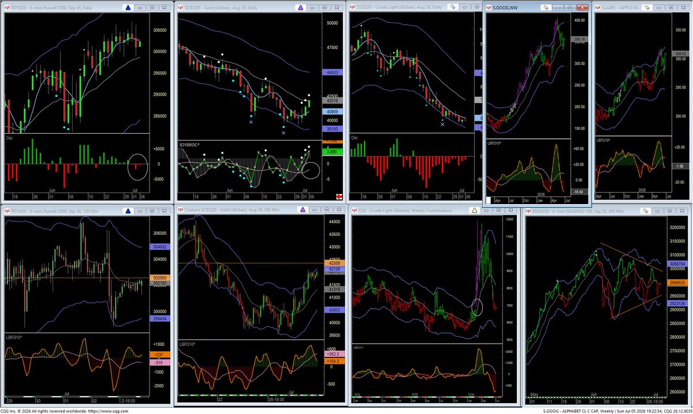Screen dimensions: 693x414
Task: Click the 40869 price label on Gold Daily
Action: pyautogui.click(x=331, y=111)
